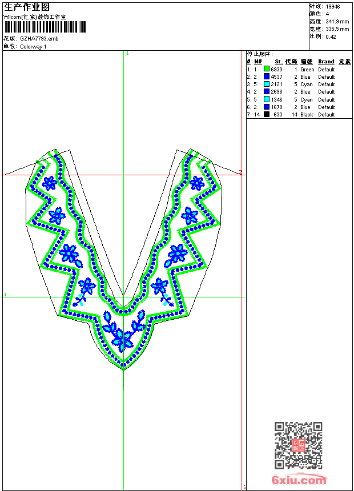Select the scale value 0.42
The width and height of the screenshot is (354, 491).
[331, 37]
